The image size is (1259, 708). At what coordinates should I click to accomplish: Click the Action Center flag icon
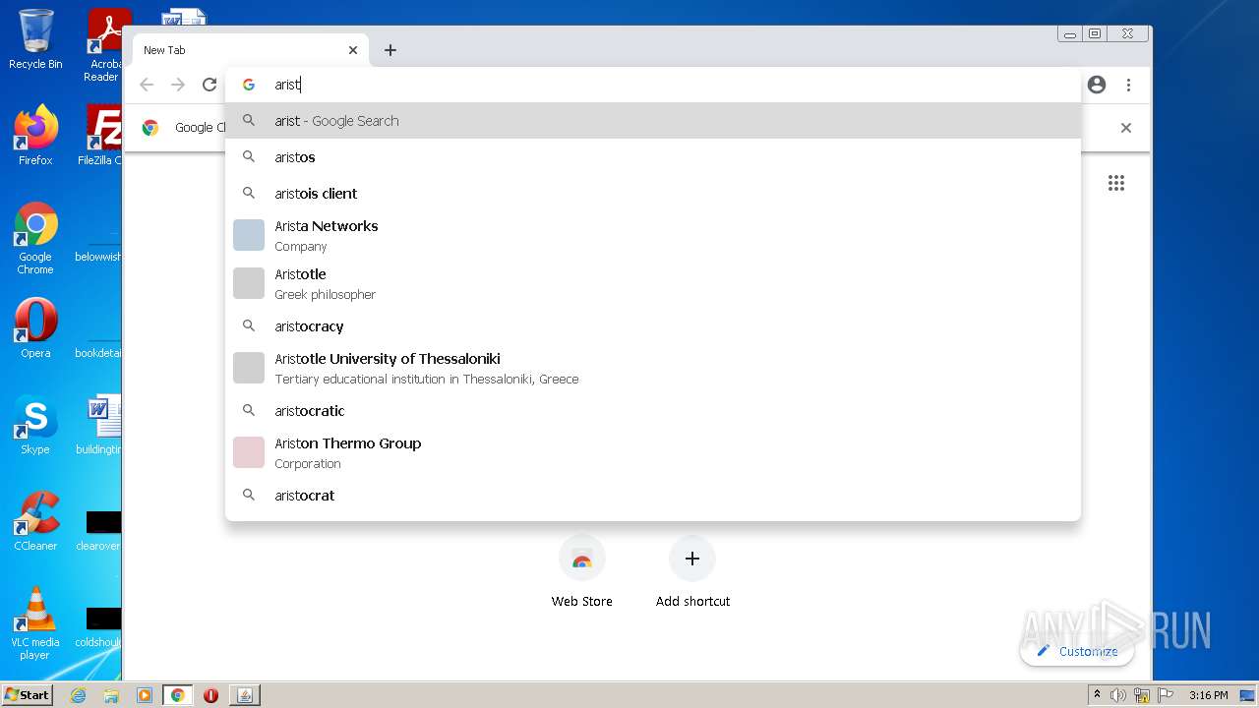click(1165, 695)
